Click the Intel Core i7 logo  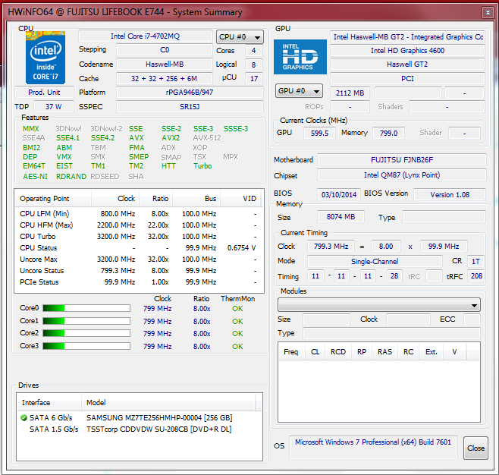[x=46, y=58]
